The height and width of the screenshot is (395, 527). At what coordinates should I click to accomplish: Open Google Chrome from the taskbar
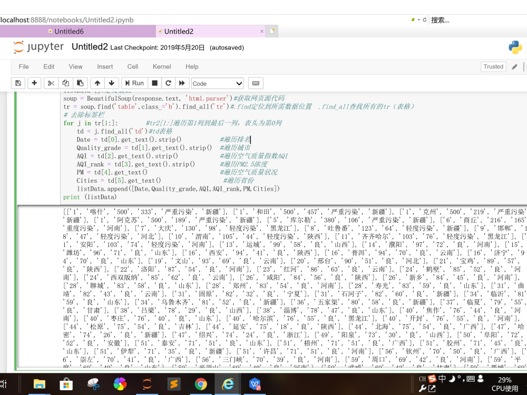click(201, 384)
